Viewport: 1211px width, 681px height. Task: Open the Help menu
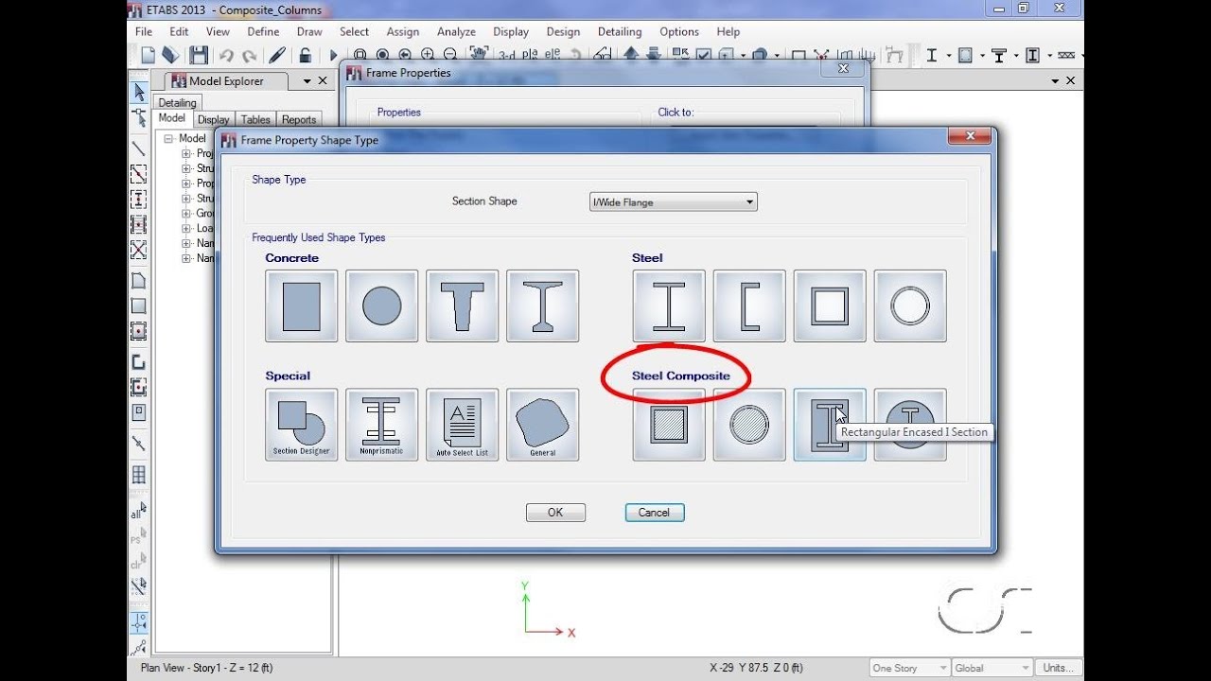pos(728,31)
